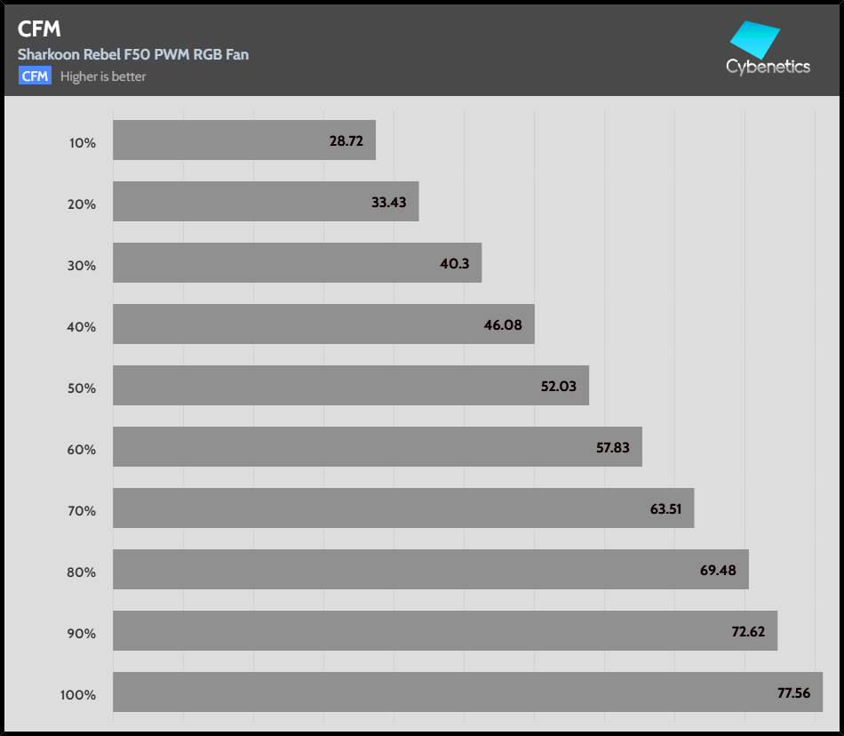This screenshot has height=736, width=844.
Task: Click the 10% axis label
Action: [x=82, y=142]
